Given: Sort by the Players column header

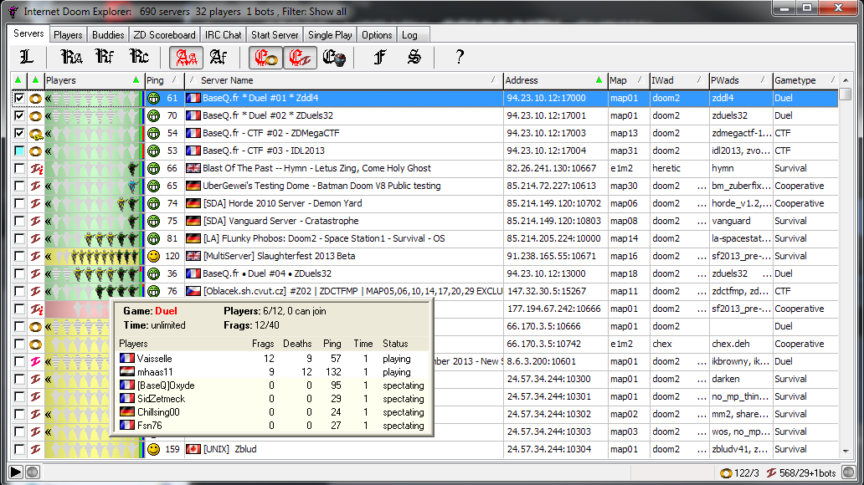Looking at the screenshot, I should [93, 80].
